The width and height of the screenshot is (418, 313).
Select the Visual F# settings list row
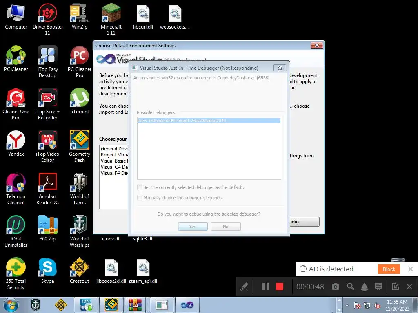pos(114,173)
